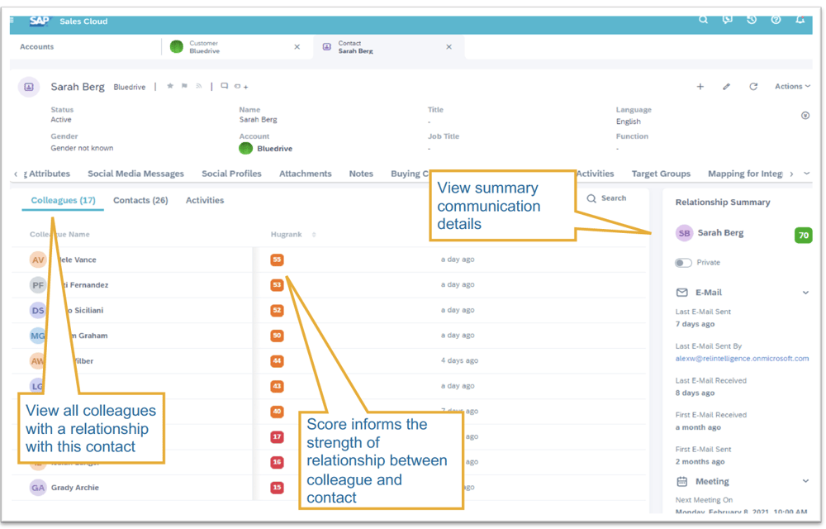Click the PF avatar in the colleague list
The width and height of the screenshot is (826, 529).
(38, 285)
